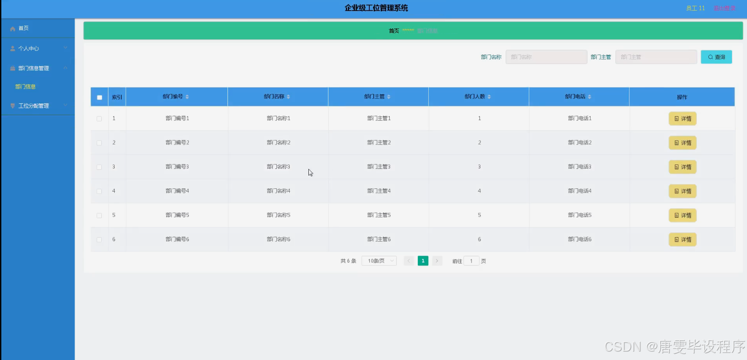747x360 pixels.
Task: Expand the 工位分配管理 sidebar menu chevron
Action: (x=65, y=105)
